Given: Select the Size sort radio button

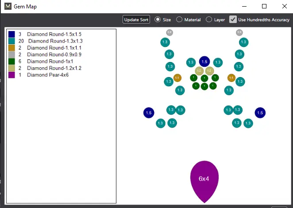Looking at the screenshot, I should pos(158,19).
